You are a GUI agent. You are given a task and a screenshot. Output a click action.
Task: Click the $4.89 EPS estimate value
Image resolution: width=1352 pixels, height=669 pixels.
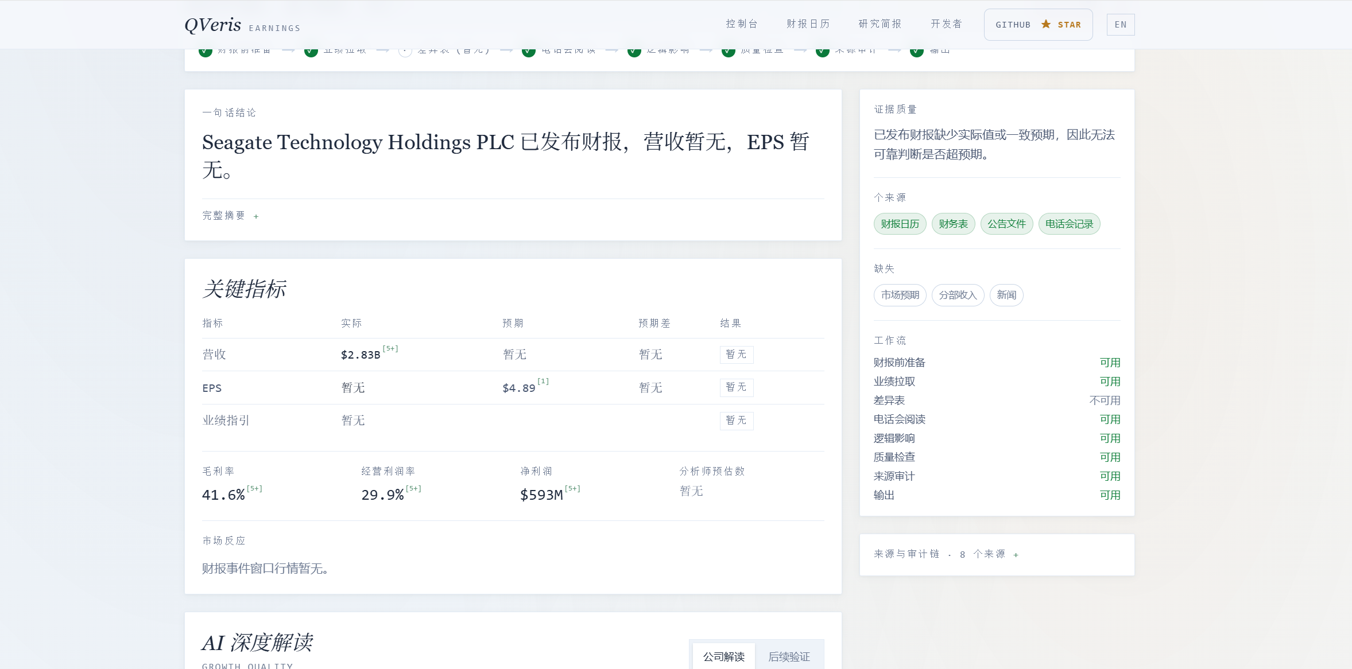(519, 388)
